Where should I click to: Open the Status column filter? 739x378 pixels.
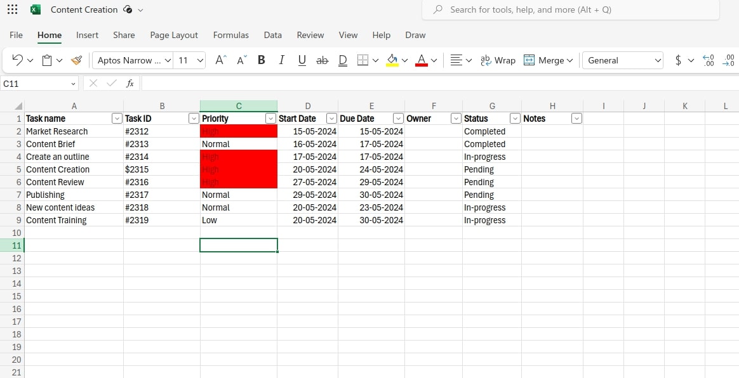[515, 119]
